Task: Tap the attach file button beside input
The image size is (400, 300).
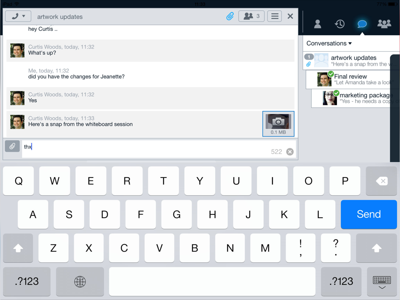Action: coord(12,146)
